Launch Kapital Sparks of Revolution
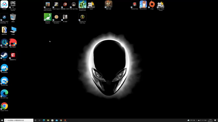218x122 pixels. [x=56, y=18]
